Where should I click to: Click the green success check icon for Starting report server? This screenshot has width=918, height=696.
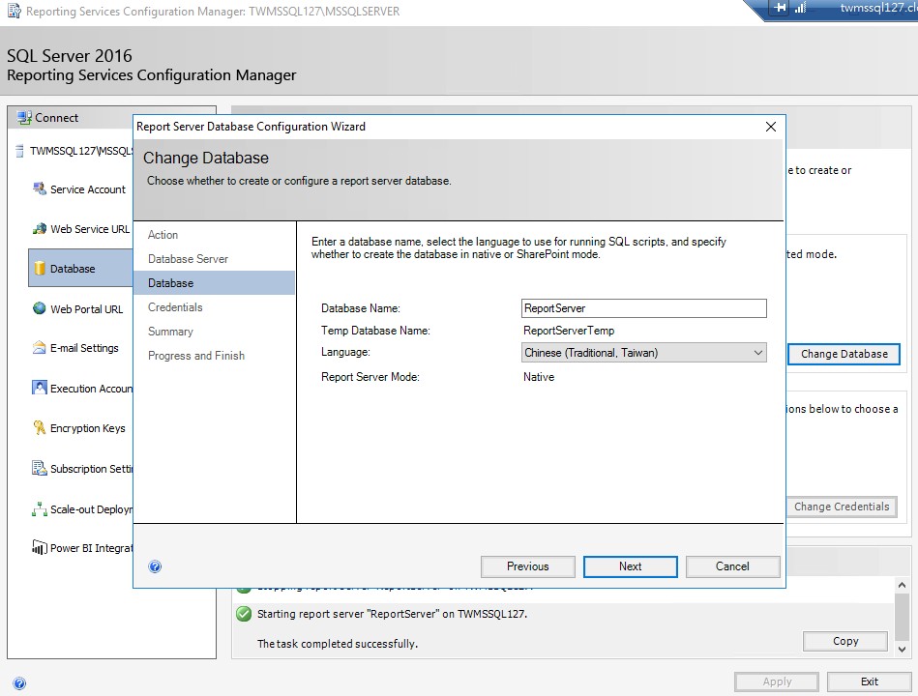pyautogui.click(x=244, y=614)
